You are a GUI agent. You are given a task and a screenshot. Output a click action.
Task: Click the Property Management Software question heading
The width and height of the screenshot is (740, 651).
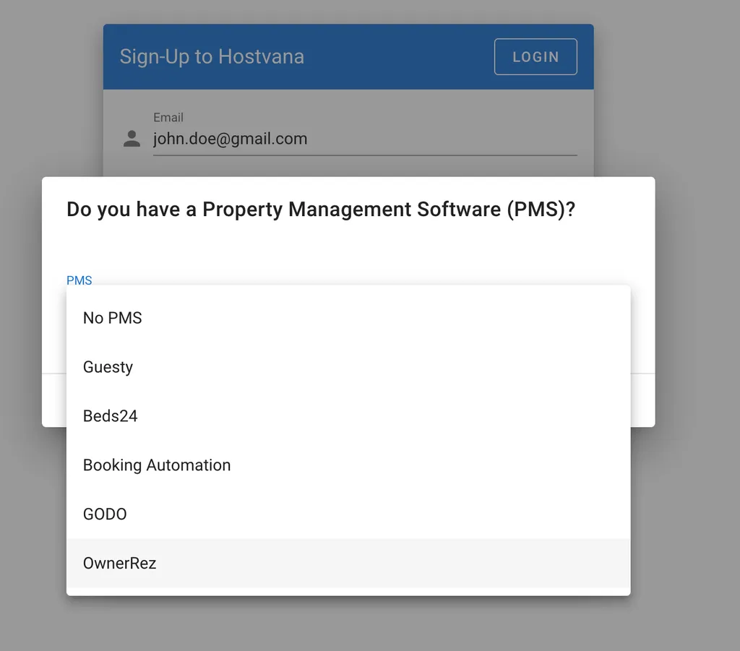(321, 210)
